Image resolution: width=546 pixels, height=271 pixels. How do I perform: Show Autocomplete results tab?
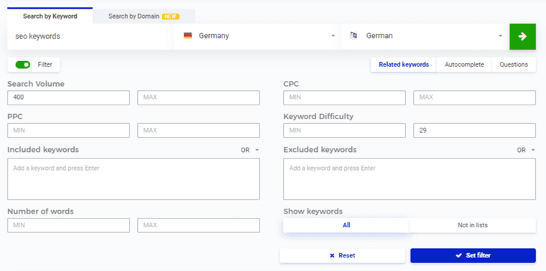[464, 65]
